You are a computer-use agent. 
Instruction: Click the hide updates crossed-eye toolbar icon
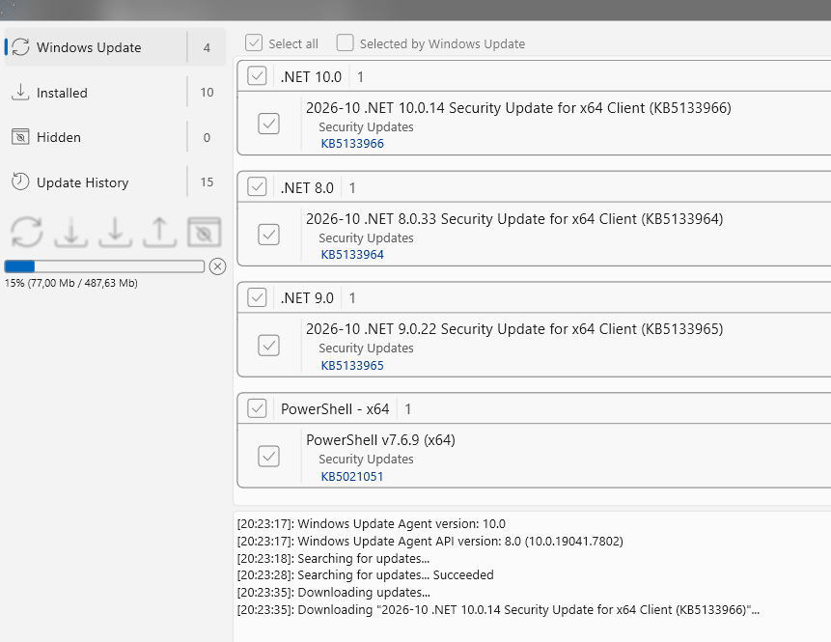204,233
